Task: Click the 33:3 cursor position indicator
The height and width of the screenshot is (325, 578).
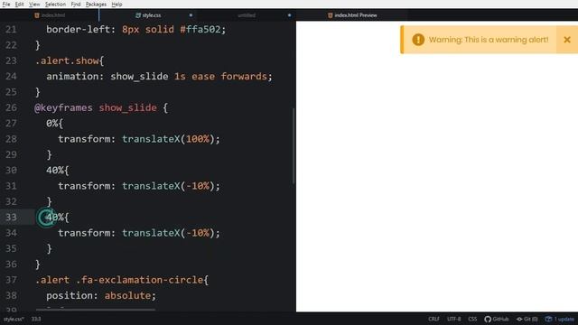Action: click(36, 319)
